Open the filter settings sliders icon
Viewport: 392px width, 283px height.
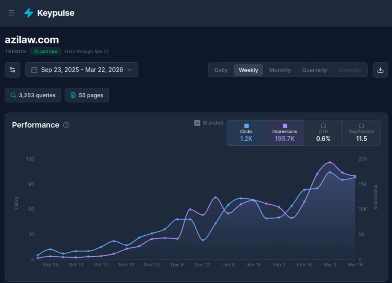point(12,70)
